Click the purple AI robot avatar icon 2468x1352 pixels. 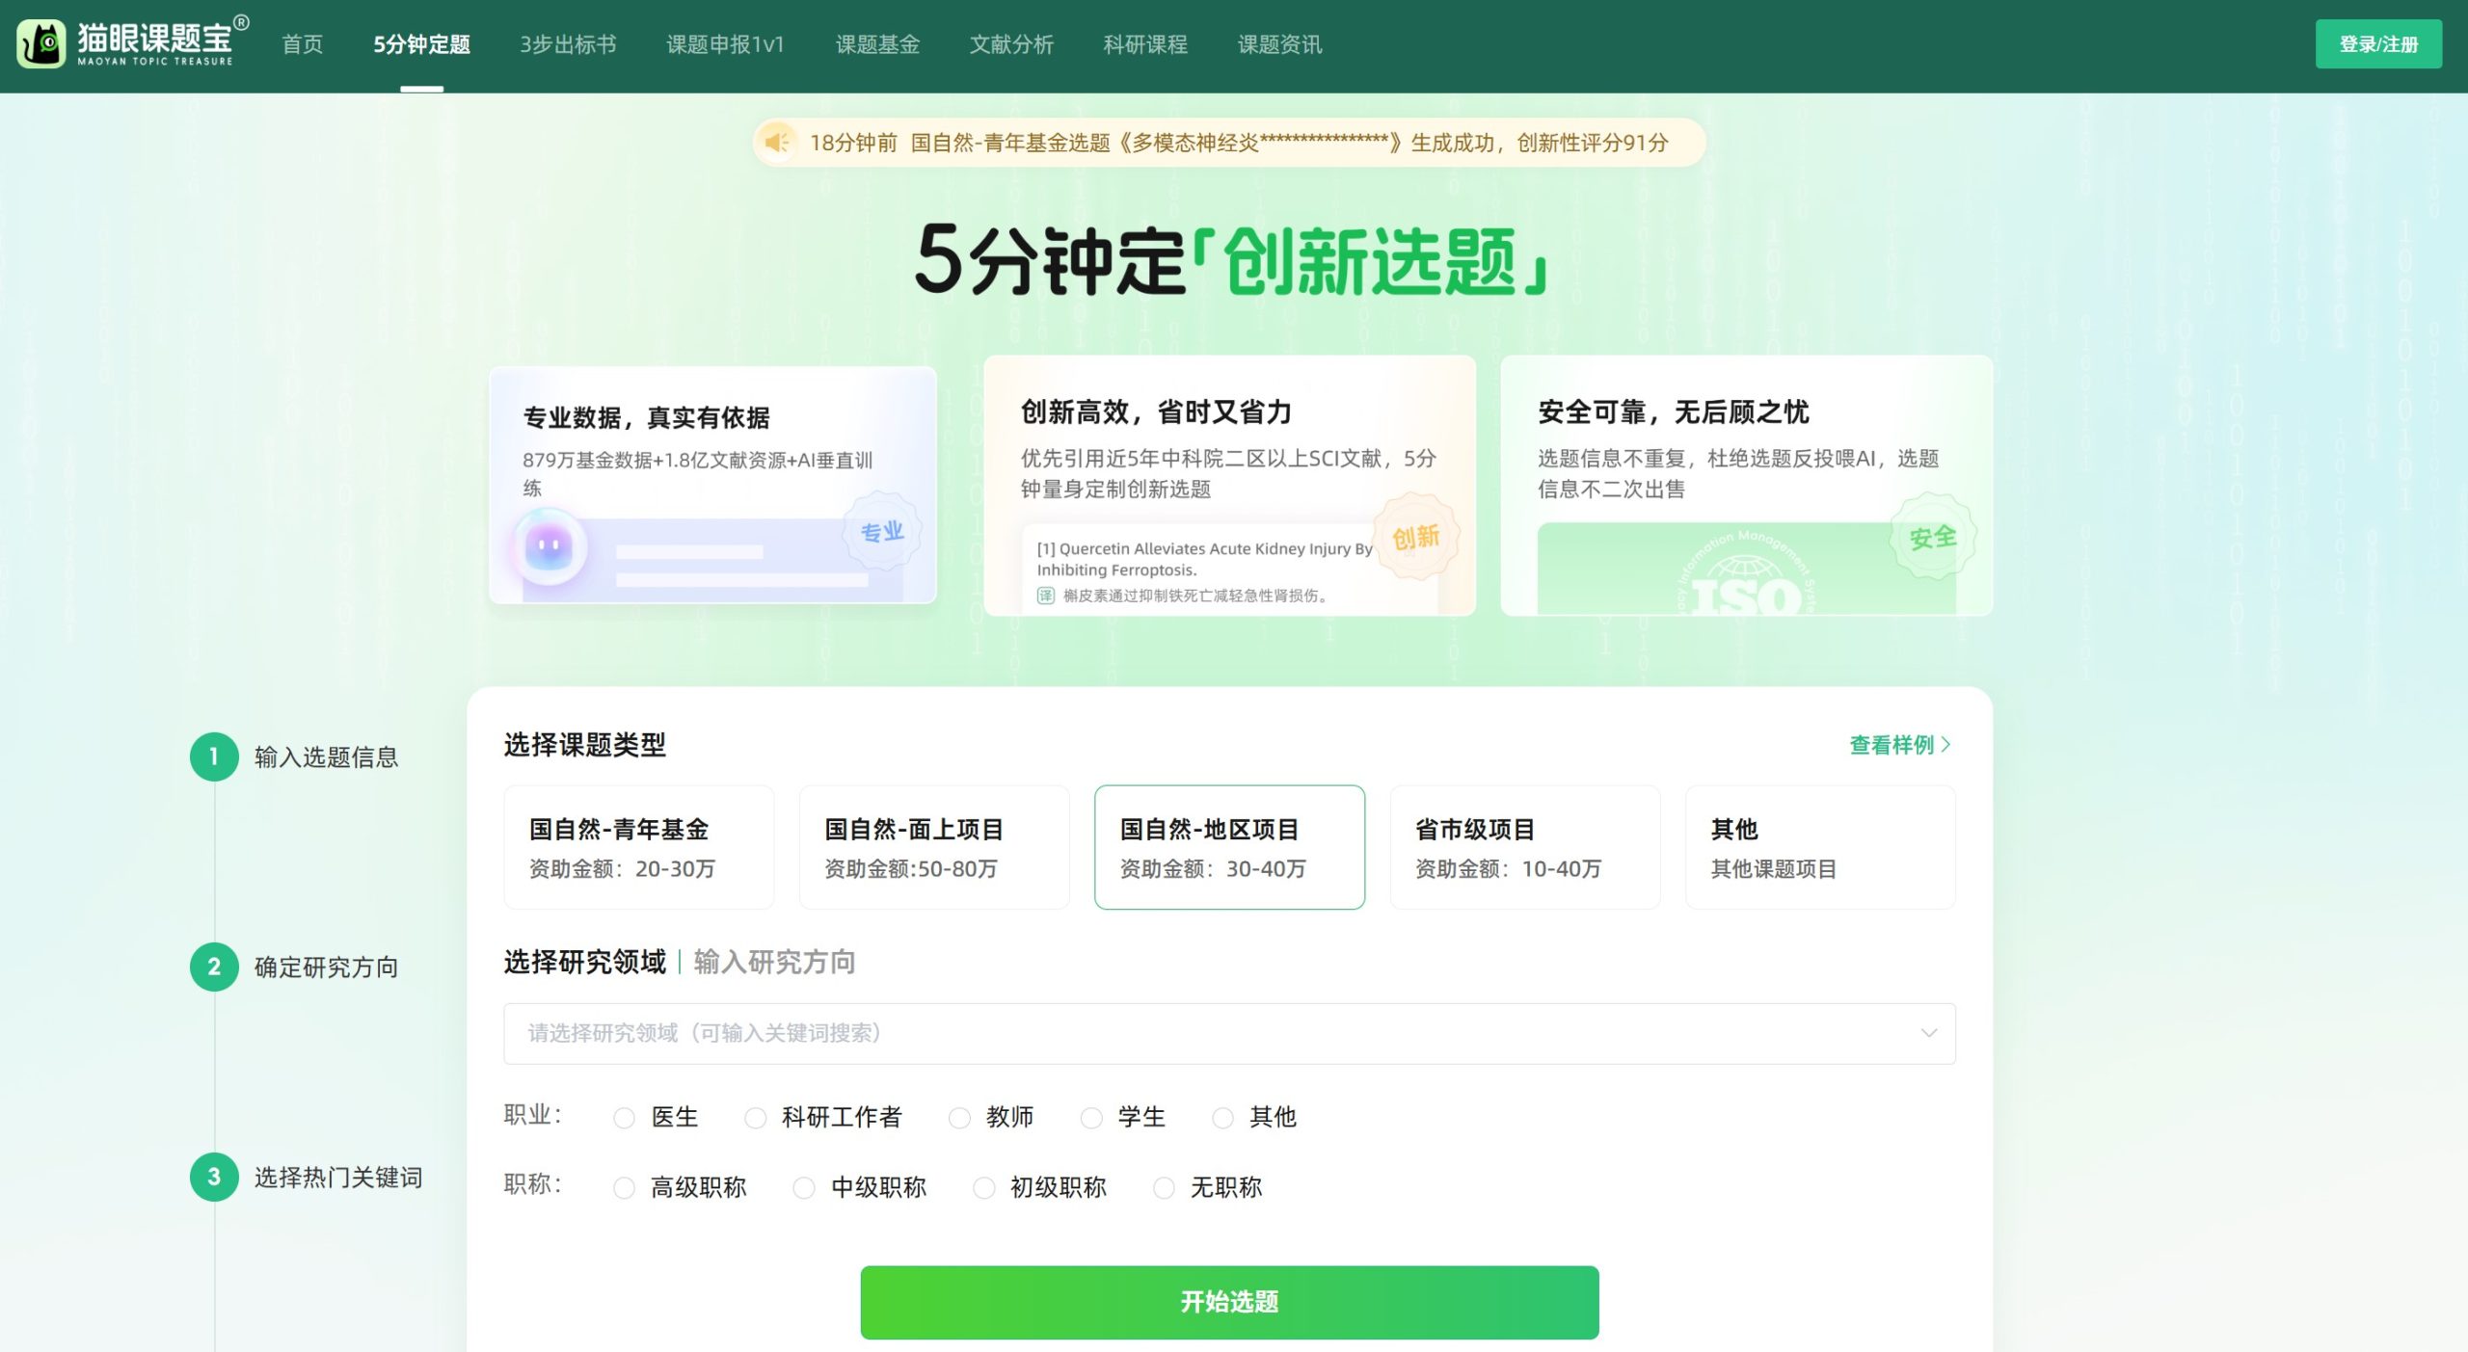(550, 544)
